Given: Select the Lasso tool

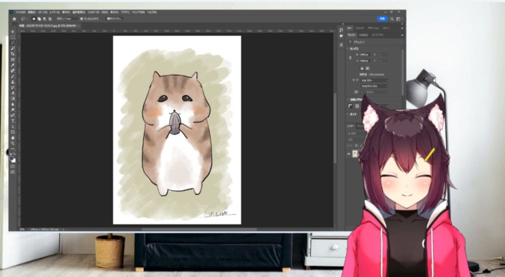Looking at the screenshot, I should [x=13, y=43].
